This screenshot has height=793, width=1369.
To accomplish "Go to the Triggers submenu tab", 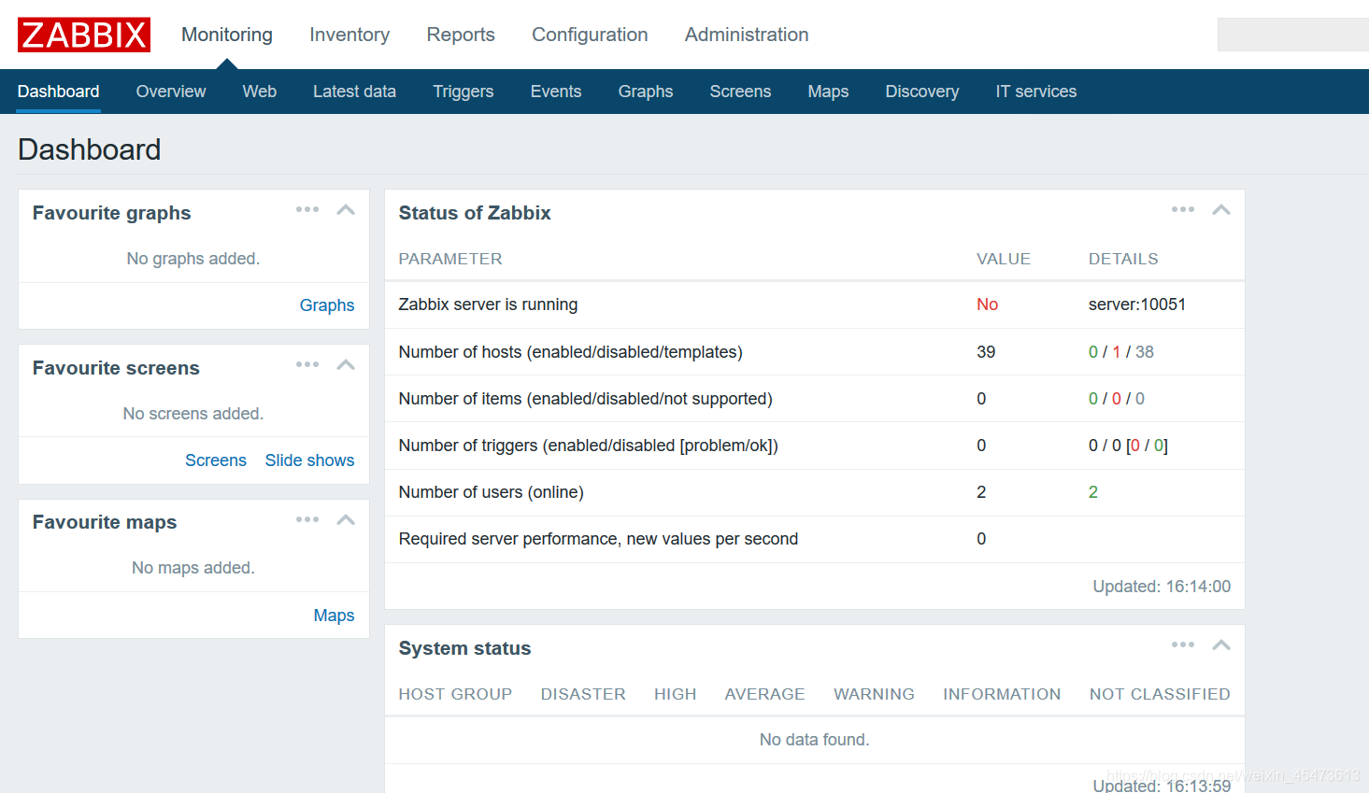I will pos(463,92).
